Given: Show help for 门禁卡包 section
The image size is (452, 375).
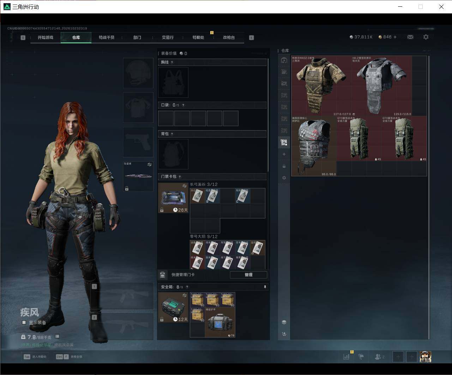Looking at the screenshot, I should (180, 177).
